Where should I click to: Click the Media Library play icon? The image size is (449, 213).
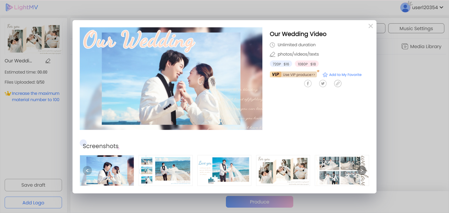coord(405,46)
